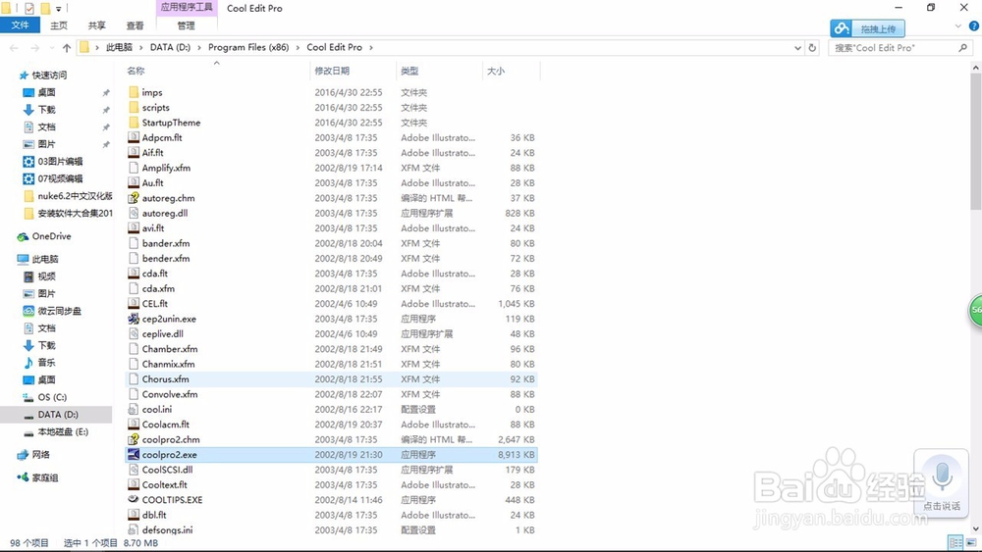This screenshot has height=552, width=982.
Task: Switch to large icons view layout
Action: click(971, 542)
